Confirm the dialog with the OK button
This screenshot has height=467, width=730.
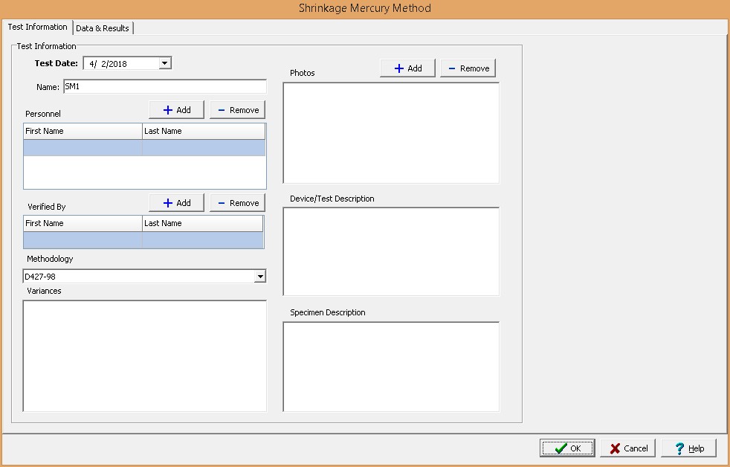point(567,448)
